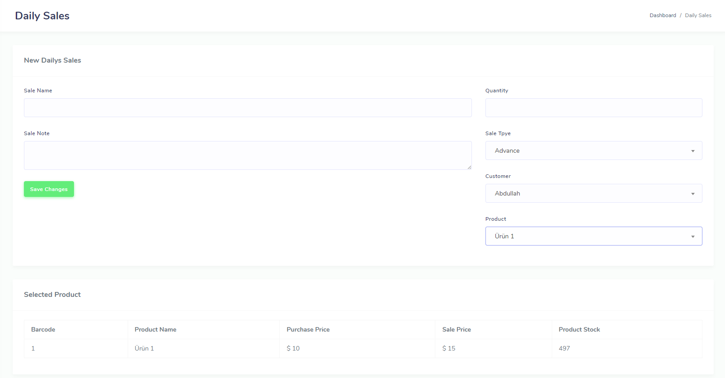Click the Sale Note resize handle
This screenshot has width=725, height=378.
click(x=469, y=167)
